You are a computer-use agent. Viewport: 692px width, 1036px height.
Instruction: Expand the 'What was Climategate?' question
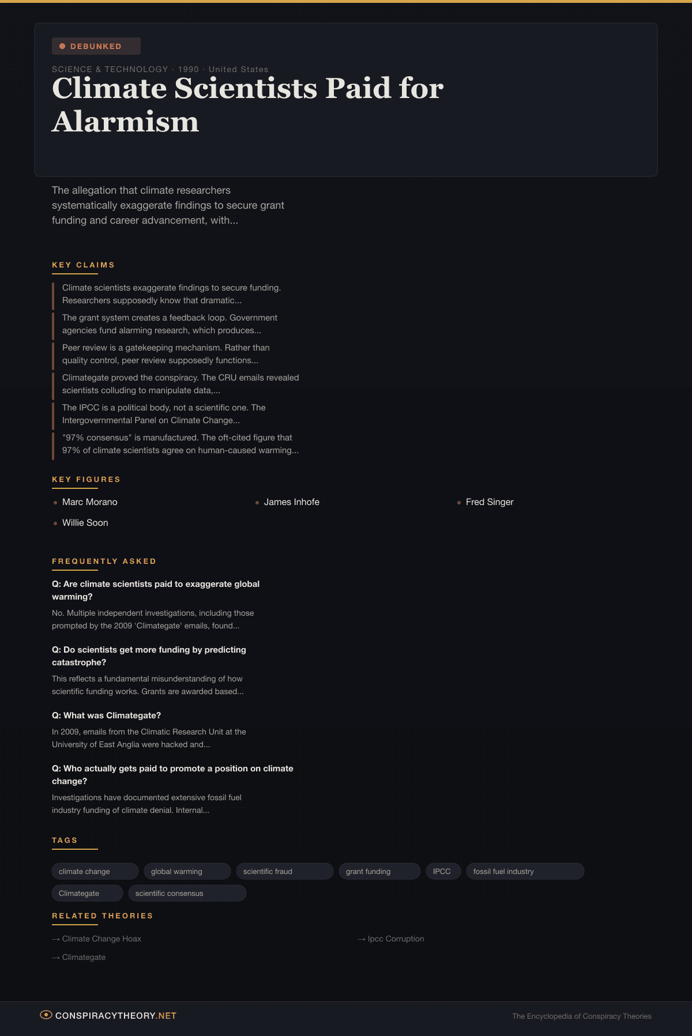(x=106, y=715)
